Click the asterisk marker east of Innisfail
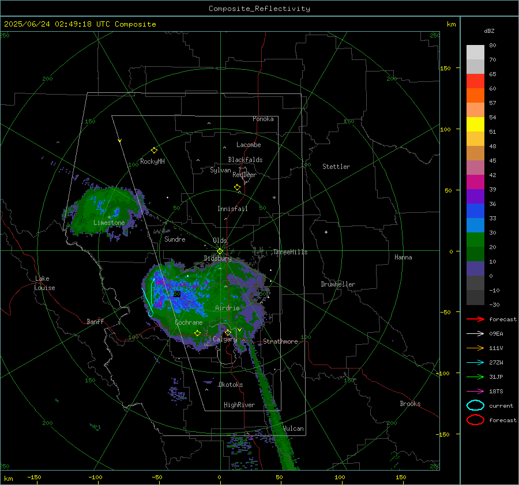 [274, 198]
